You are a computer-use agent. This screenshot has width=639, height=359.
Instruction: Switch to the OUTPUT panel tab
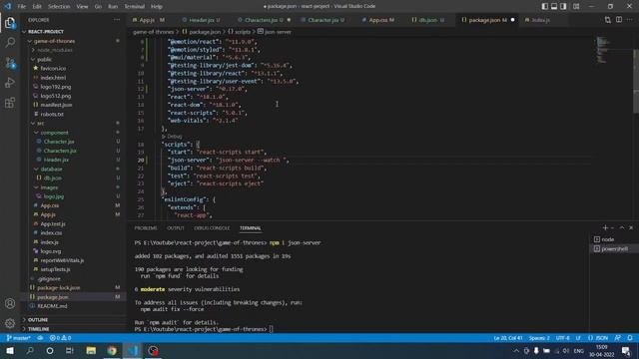point(176,228)
